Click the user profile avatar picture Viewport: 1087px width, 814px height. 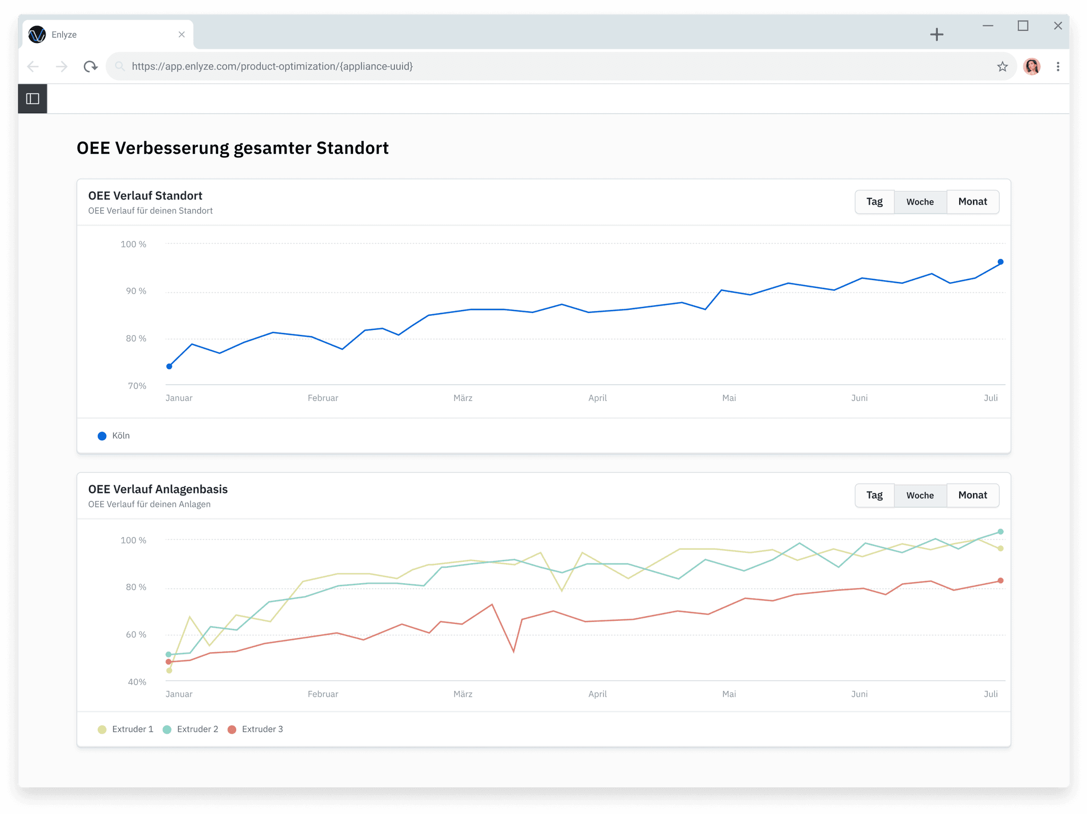tap(1031, 66)
